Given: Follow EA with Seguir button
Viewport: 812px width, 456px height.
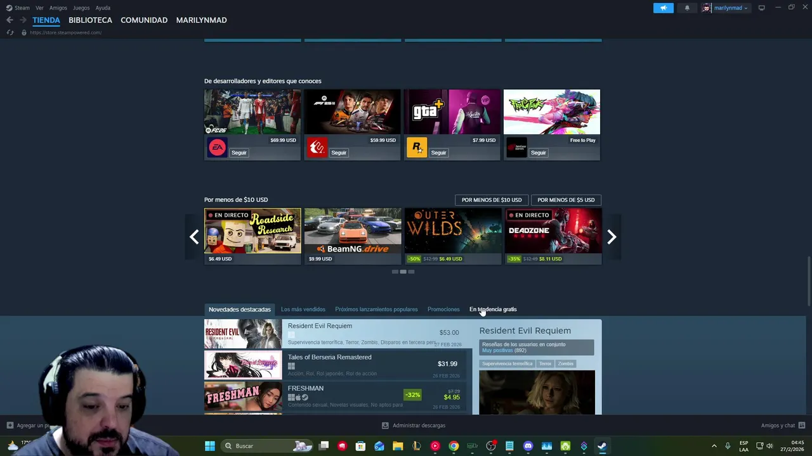Looking at the screenshot, I should 239,153.
